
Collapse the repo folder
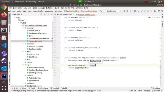click(x=23, y=65)
